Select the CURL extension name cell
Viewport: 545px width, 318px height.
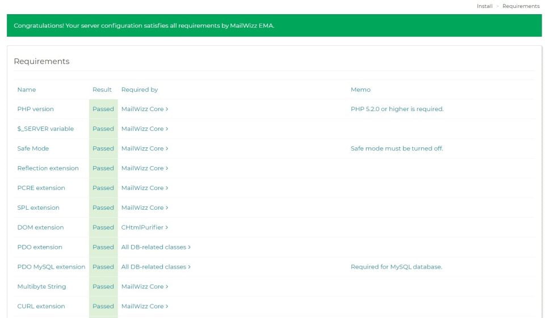(x=41, y=306)
